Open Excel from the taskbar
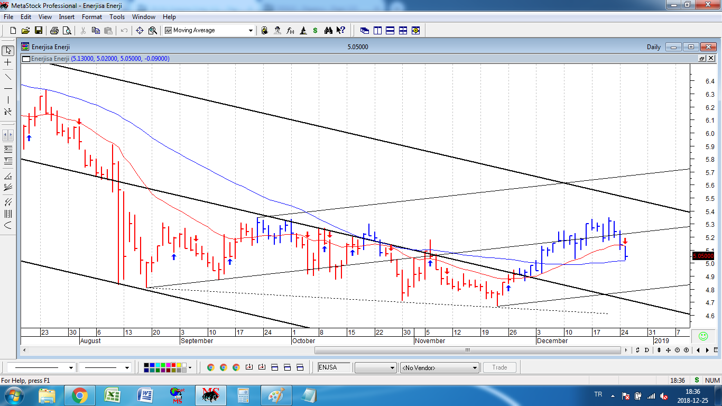 112,395
